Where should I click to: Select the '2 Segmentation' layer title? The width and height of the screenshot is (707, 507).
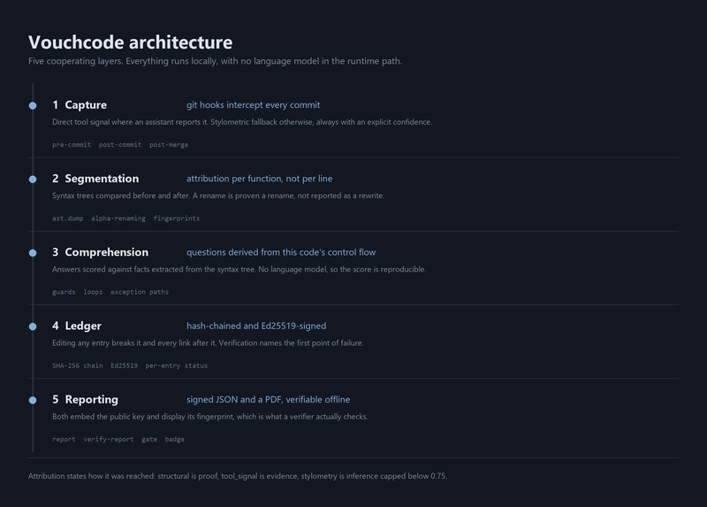95,179
